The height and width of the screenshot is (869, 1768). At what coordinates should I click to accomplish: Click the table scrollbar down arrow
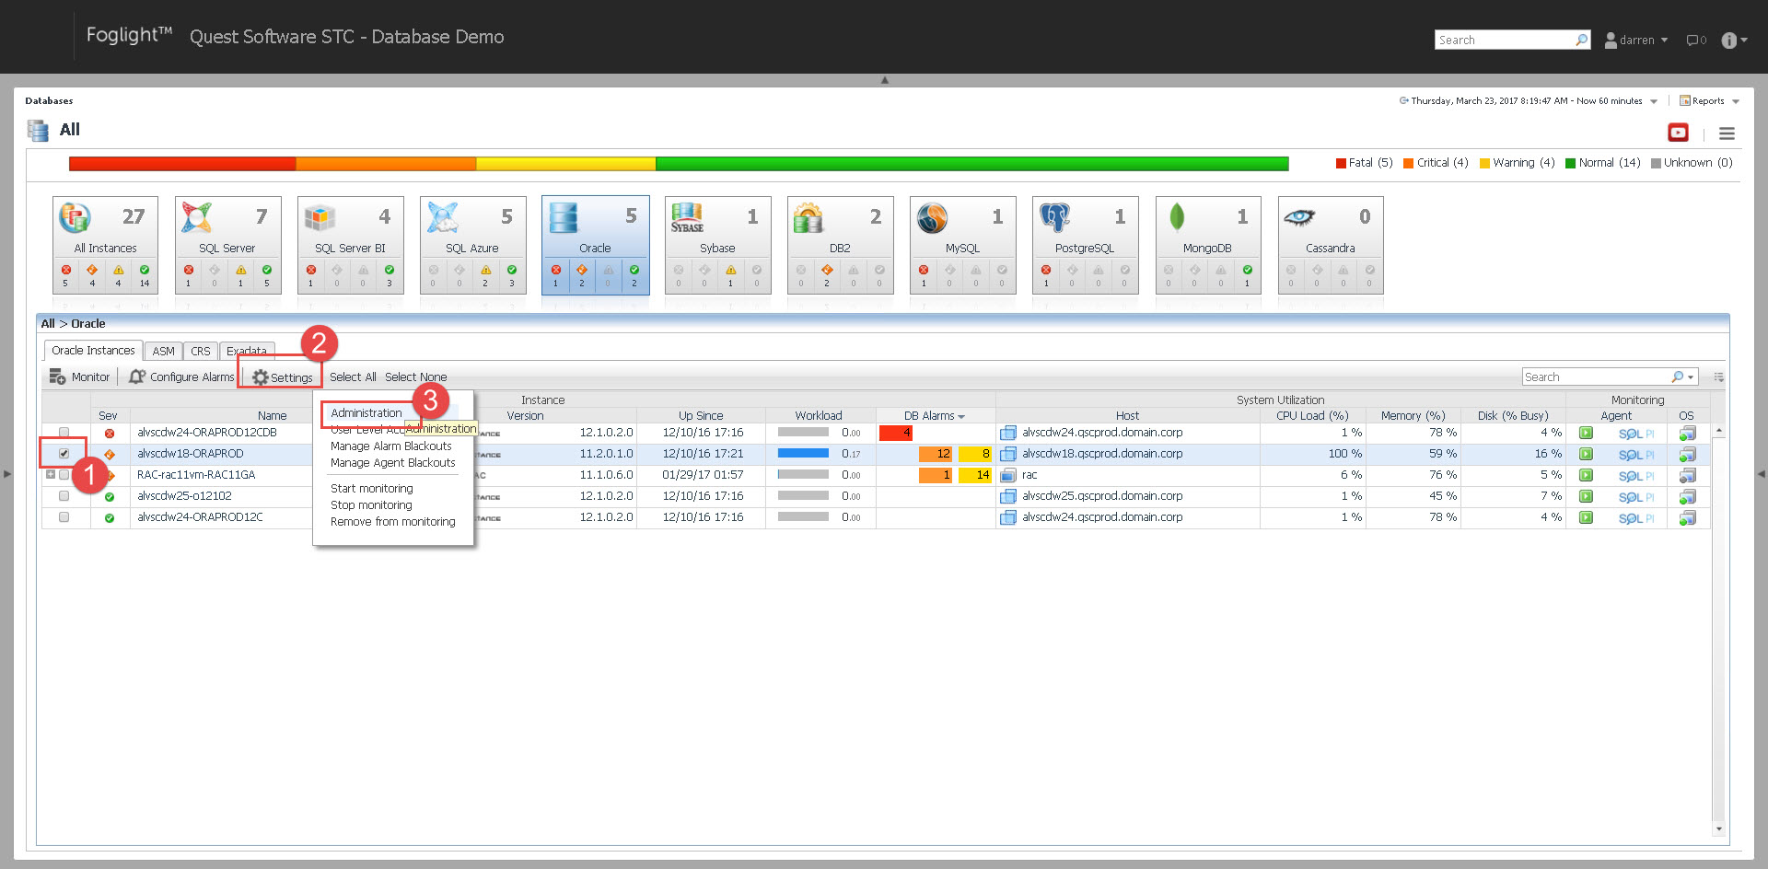pyautogui.click(x=1718, y=828)
